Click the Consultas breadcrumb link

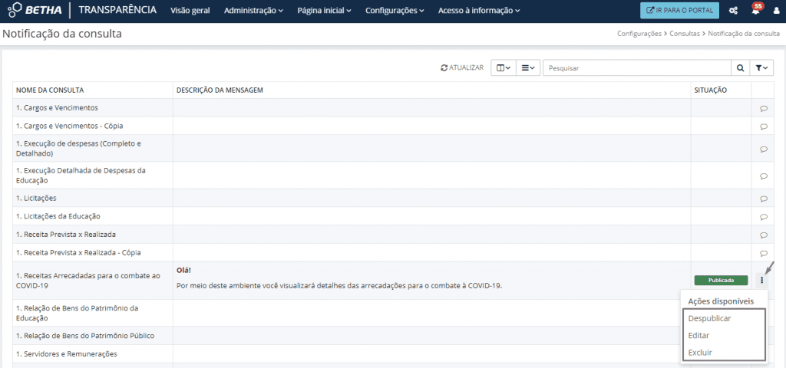point(685,34)
